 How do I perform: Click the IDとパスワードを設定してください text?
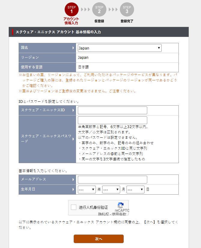click(49, 102)
